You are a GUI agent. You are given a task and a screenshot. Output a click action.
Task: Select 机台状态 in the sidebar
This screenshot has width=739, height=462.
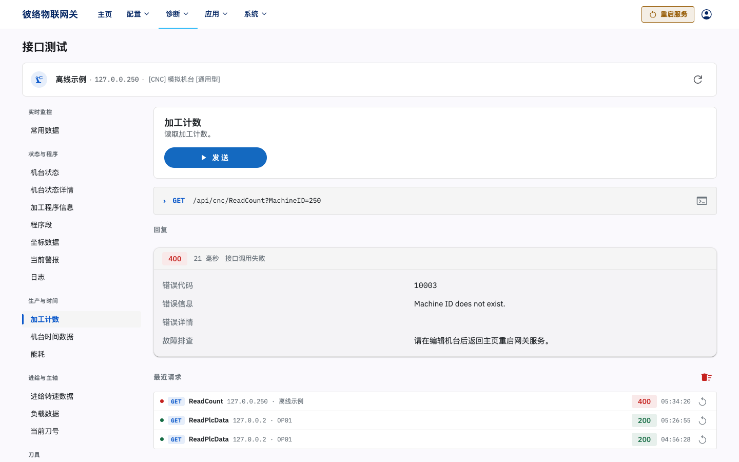(x=82, y=172)
